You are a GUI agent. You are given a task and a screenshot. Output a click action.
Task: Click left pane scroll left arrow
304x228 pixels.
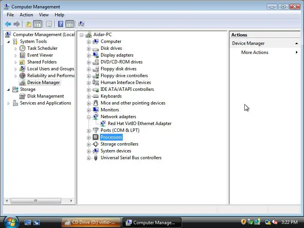pyautogui.click(x=7, y=201)
